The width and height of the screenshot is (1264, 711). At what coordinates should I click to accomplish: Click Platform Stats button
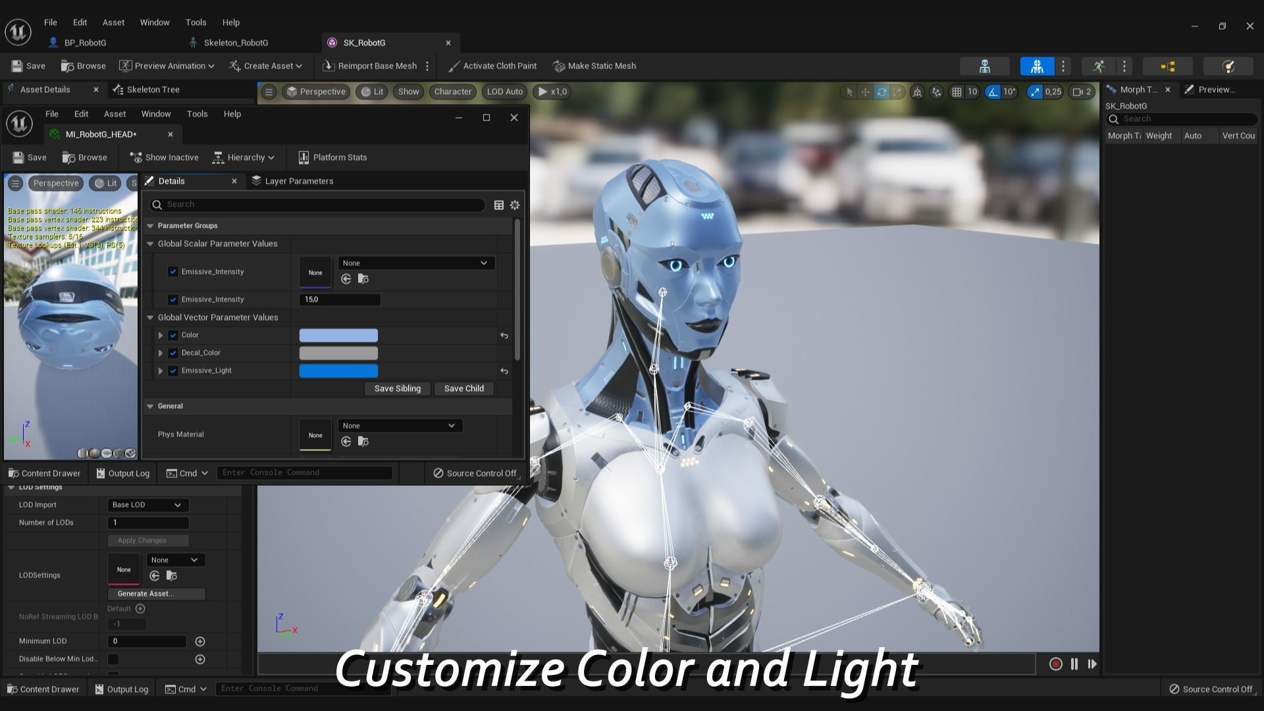(x=332, y=157)
